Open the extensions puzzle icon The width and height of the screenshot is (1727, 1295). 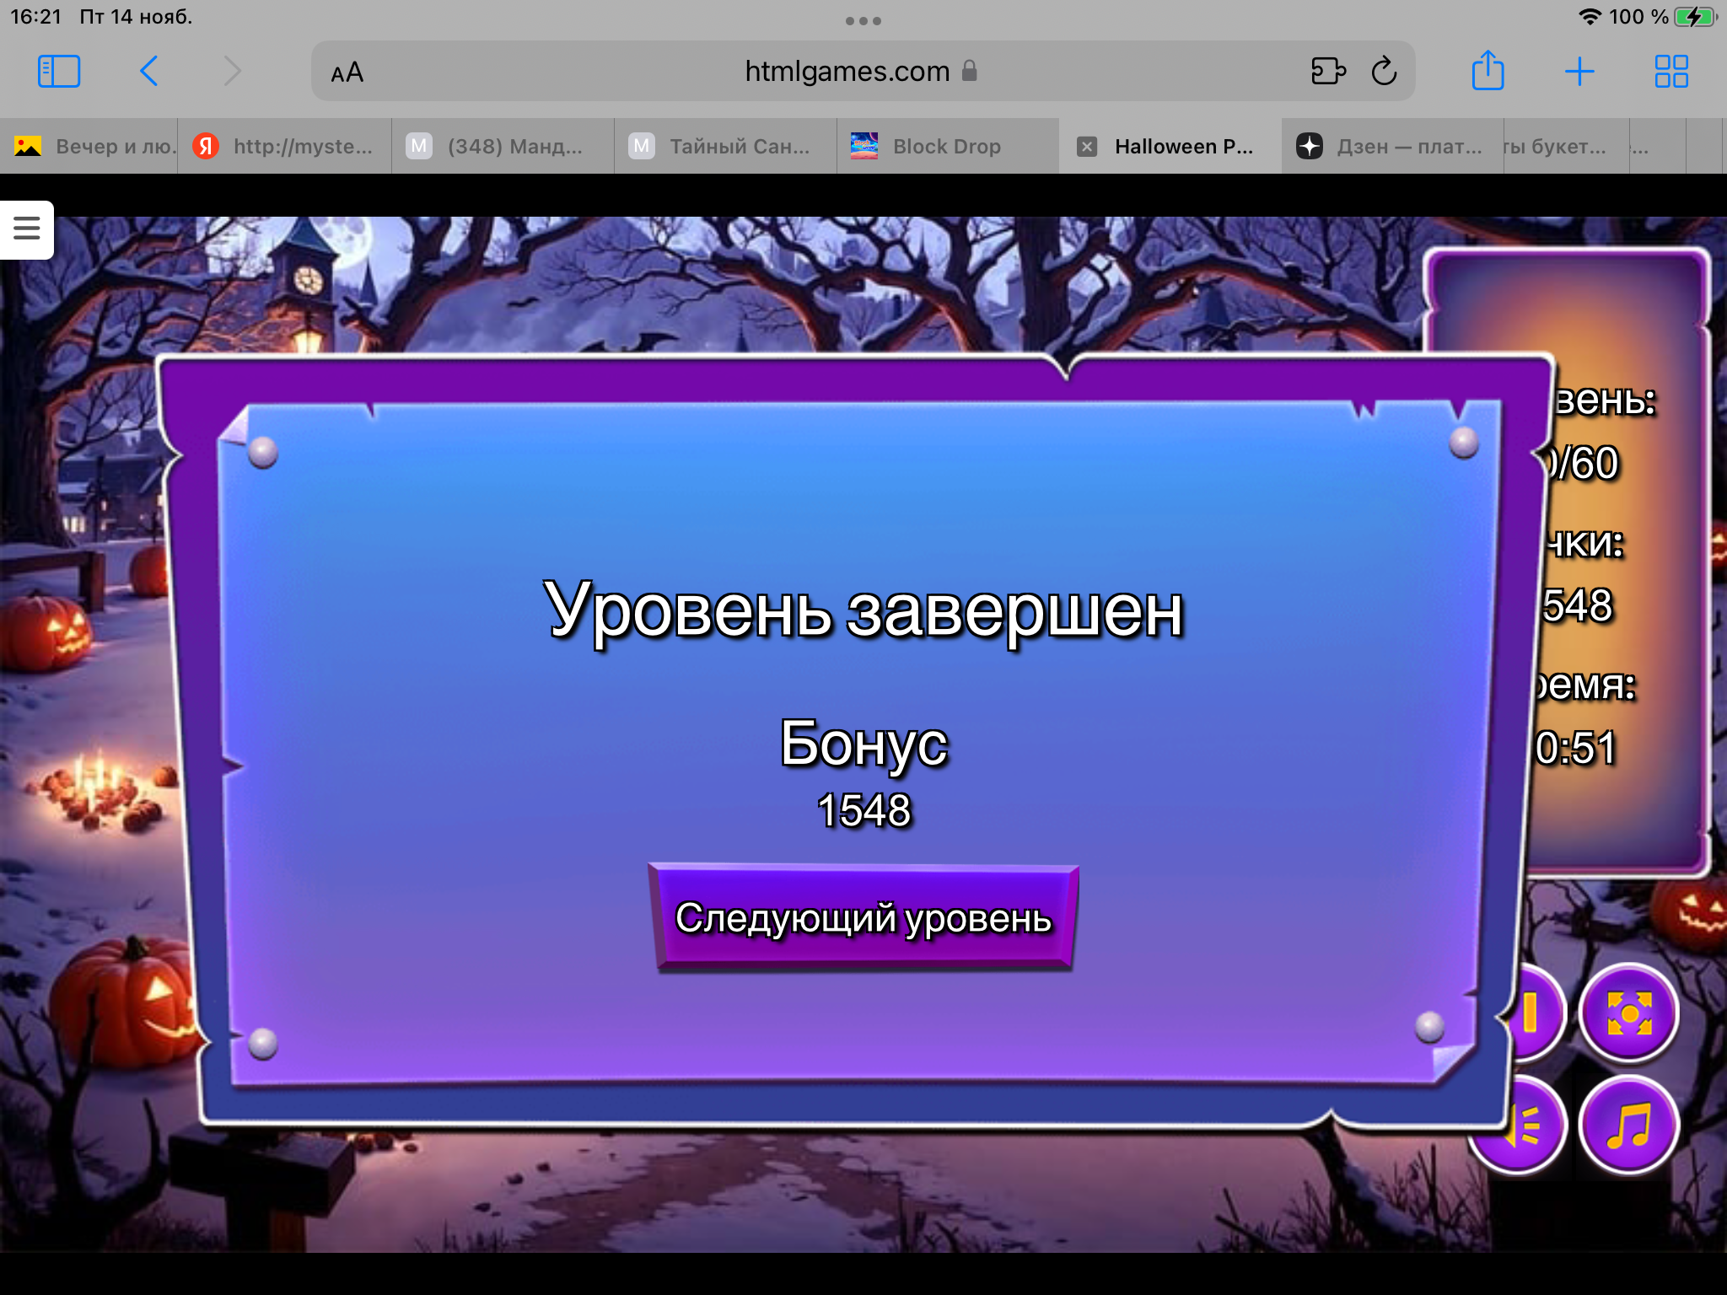pos(1327,72)
